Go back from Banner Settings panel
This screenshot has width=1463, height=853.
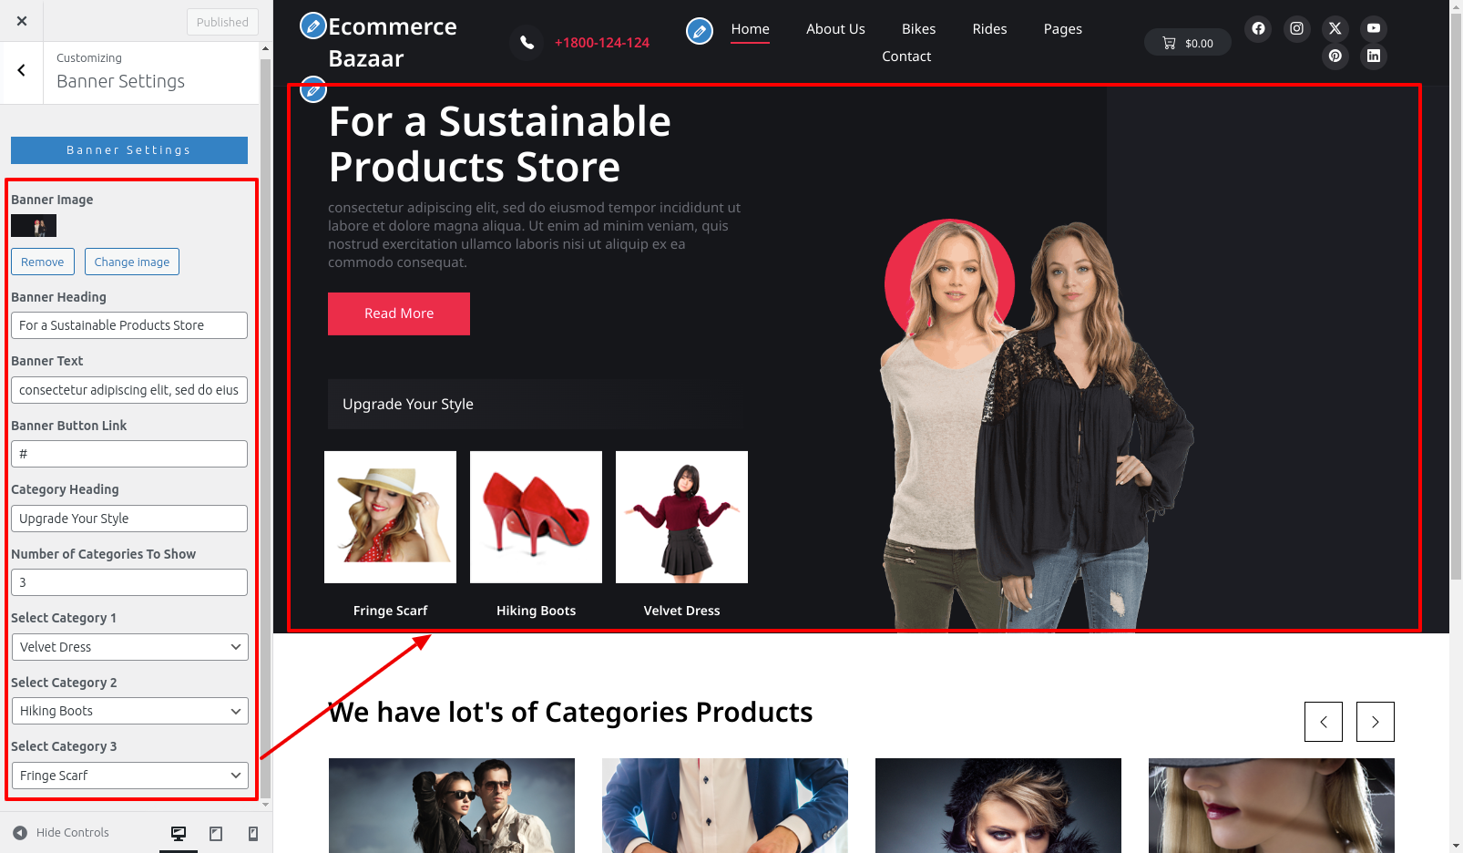tap(21, 71)
